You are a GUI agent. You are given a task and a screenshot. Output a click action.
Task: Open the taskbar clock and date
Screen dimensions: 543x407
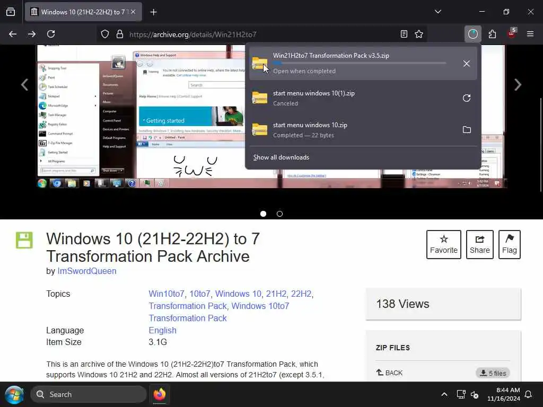(x=504, y=394)
